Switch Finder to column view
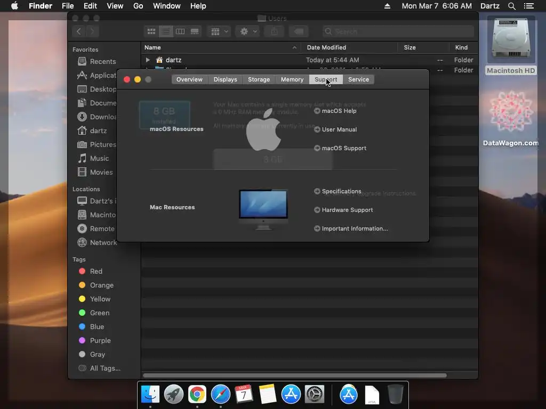The width and height of the screenshot is (546, 409). point(180,31)
